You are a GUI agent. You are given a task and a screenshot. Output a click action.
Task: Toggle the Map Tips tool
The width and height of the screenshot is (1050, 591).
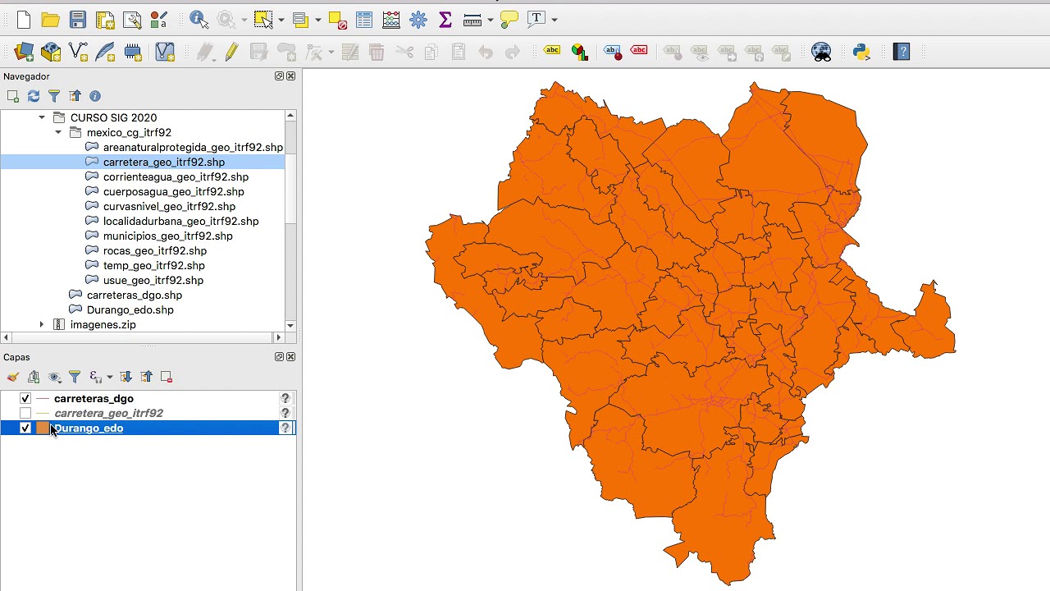click(509, 19)
